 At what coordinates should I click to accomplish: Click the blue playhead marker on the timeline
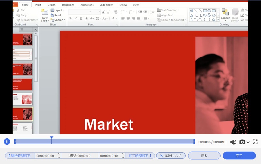pyautogui.click(x=52, y=137)
